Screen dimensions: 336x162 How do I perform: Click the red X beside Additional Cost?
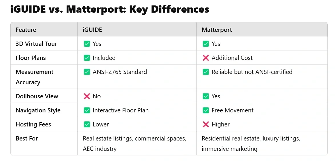[x=206, y=58]
